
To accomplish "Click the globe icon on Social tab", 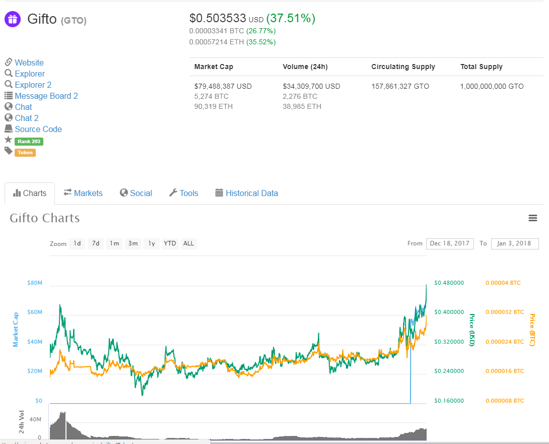I will [123, 193].
